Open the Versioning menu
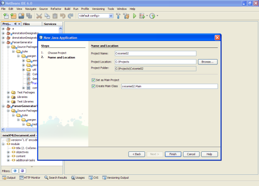The height and width of the screenshot is (186, 259). coord(98,9)
